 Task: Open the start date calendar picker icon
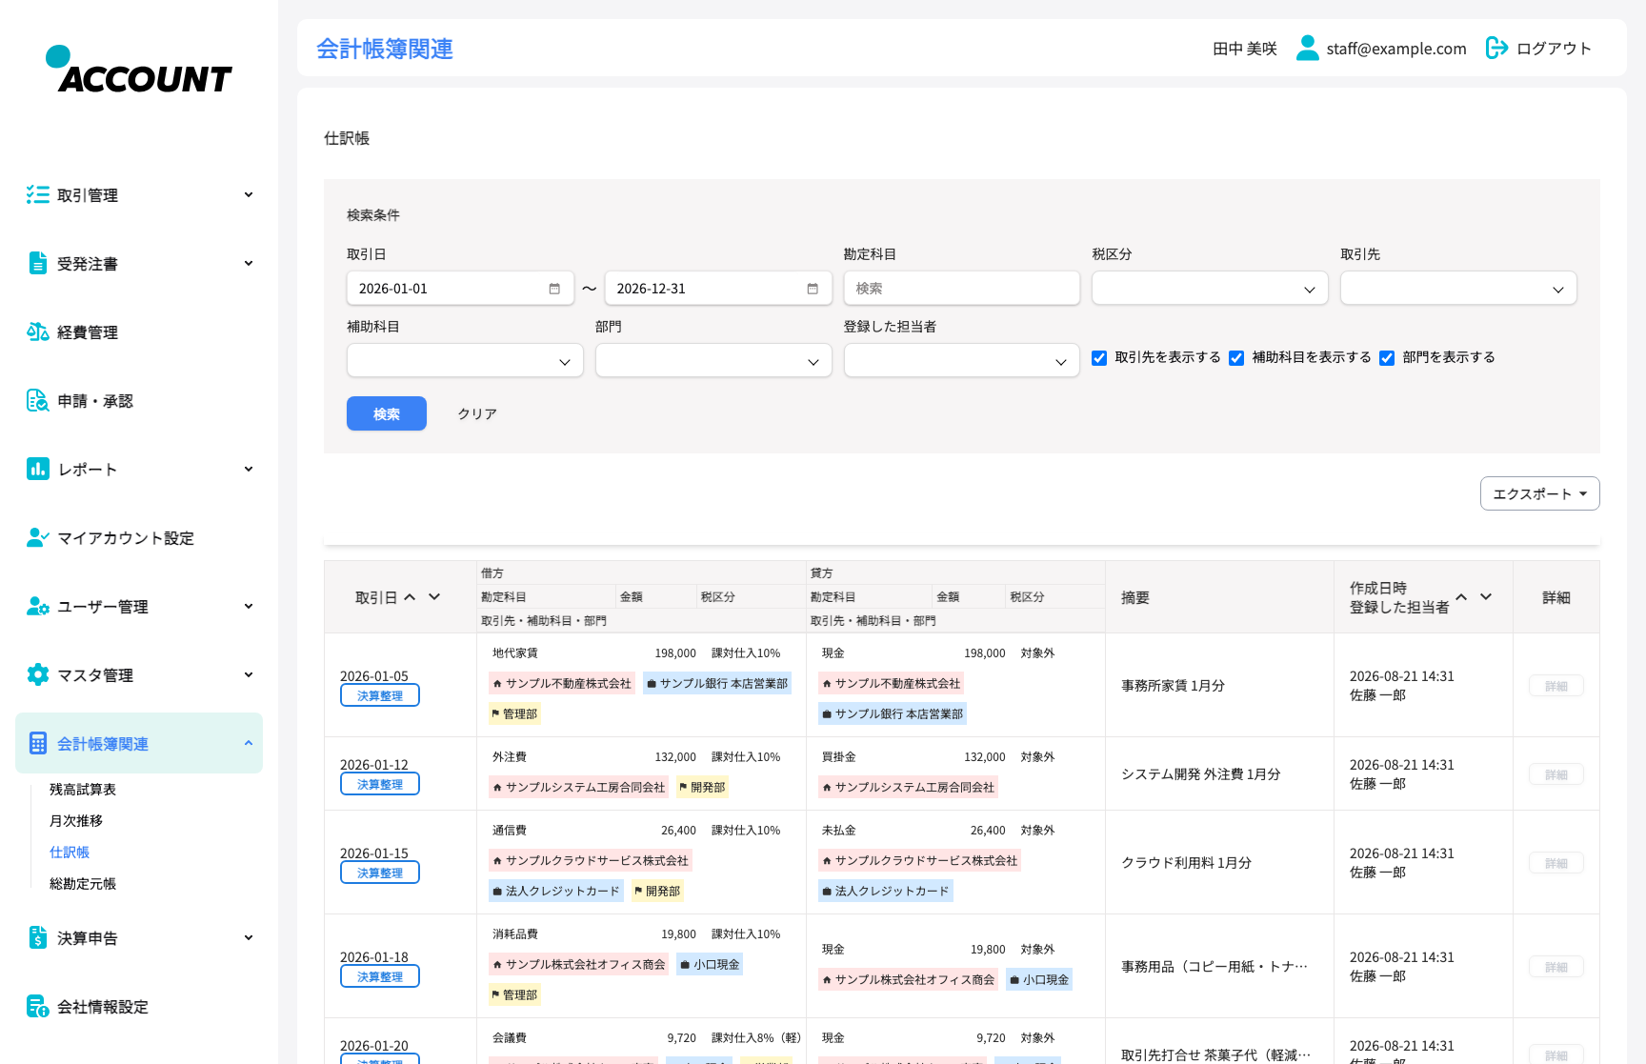click(554, 289)
